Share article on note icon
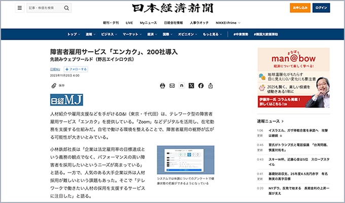 point(182,86)
